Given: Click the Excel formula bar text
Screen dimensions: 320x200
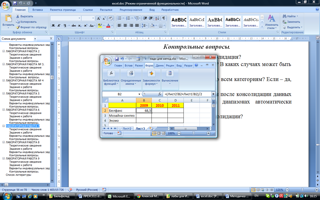Looking at the screenshot, I should 183,94.
